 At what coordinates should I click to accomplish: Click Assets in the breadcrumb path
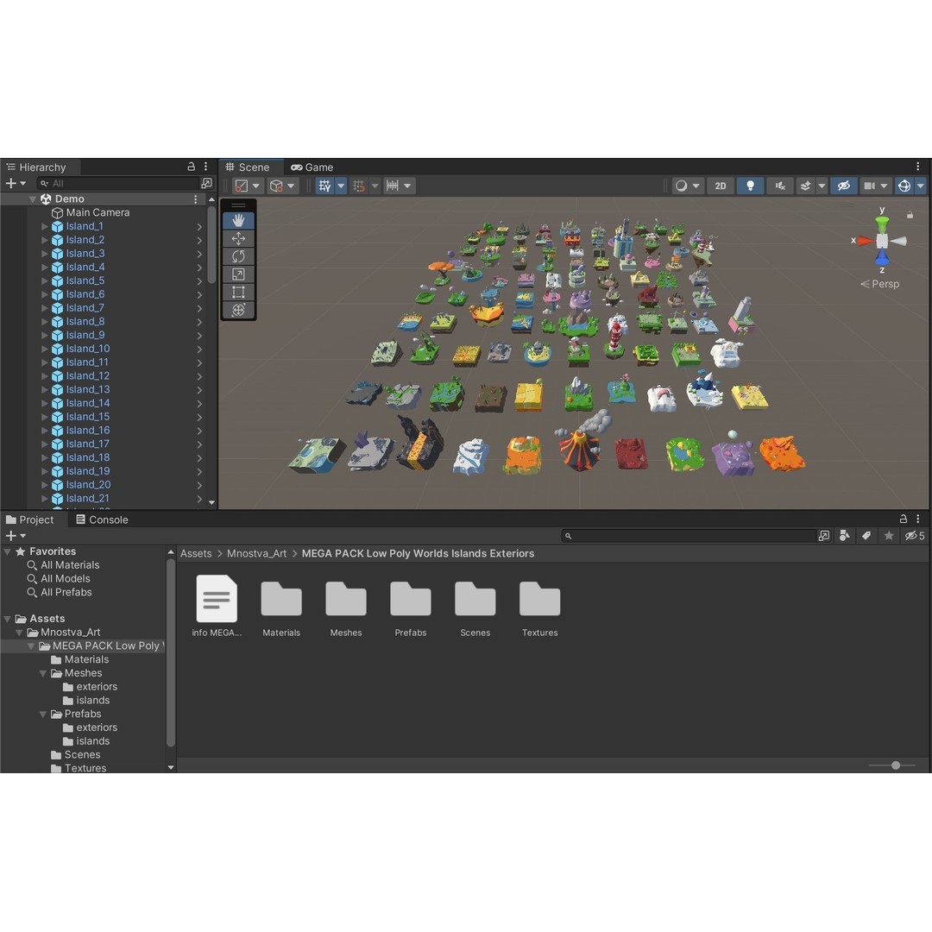(196, 553)
